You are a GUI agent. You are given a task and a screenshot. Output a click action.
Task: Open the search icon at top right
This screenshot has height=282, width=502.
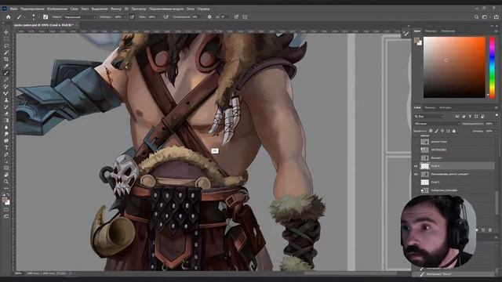[x=476, y=17]
